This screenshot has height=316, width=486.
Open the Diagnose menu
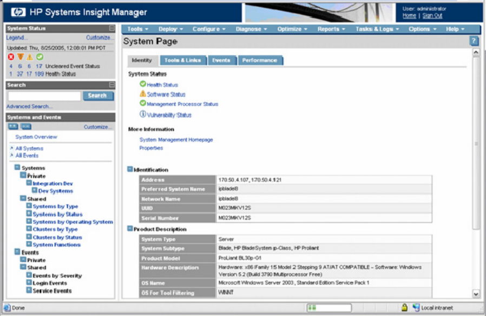tap(251, 29)
